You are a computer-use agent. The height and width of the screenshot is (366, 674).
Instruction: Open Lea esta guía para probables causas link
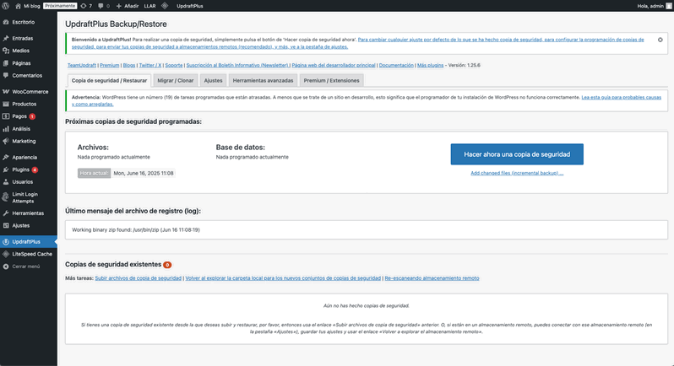point(621,97)
